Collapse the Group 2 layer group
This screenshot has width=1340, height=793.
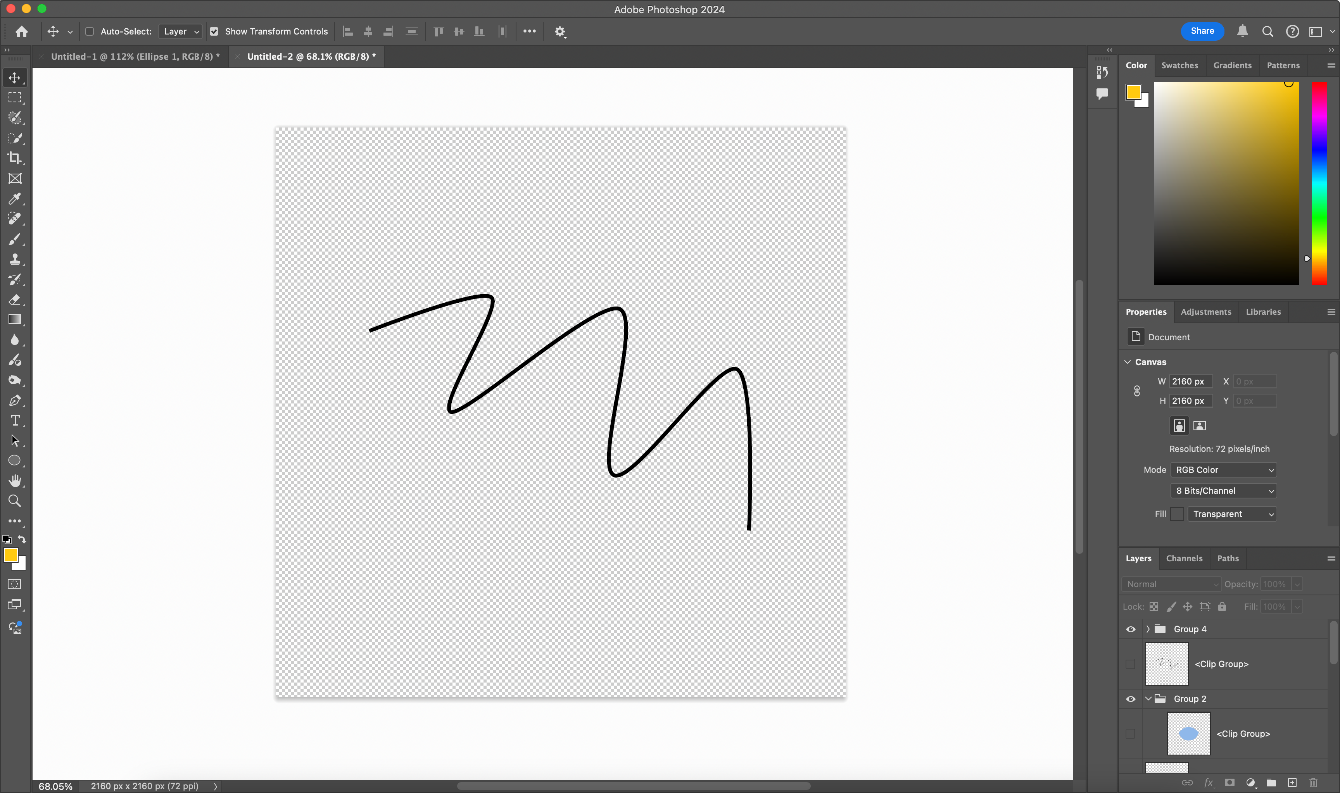(1148, 698)
